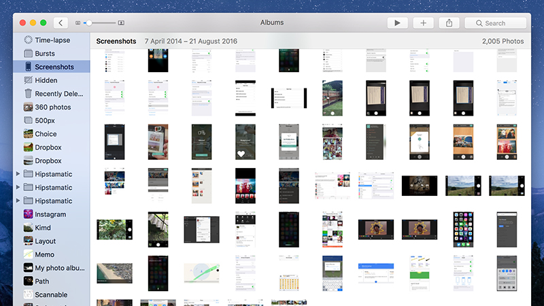Viewport: 544px width, 306px height.
Task: Click the Memo album thumbnail icon
Action: pos(28,254)
